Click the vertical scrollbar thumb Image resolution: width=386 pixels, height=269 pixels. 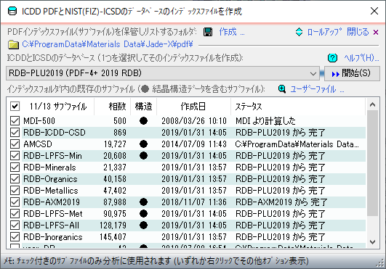point(372,163)
